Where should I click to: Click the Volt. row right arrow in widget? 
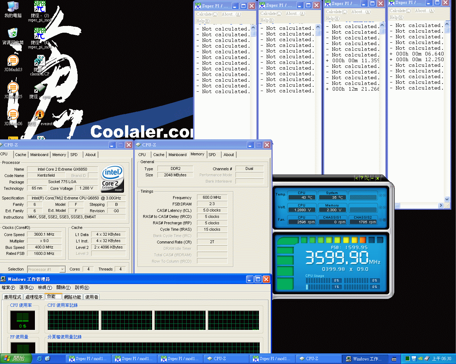pos(384,208)
